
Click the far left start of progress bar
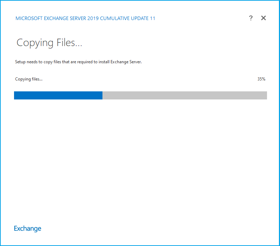(15, 96)
